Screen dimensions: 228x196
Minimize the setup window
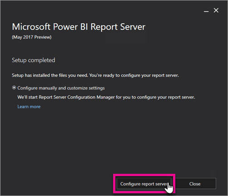coord(206,11)
